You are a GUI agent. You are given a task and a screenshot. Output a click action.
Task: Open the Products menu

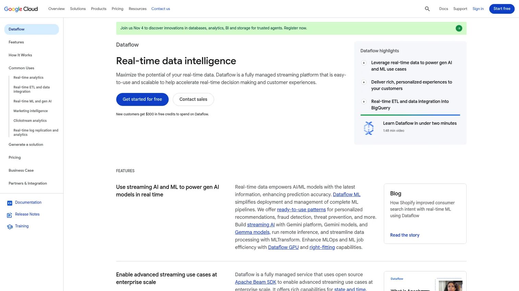tap(99, 9)
